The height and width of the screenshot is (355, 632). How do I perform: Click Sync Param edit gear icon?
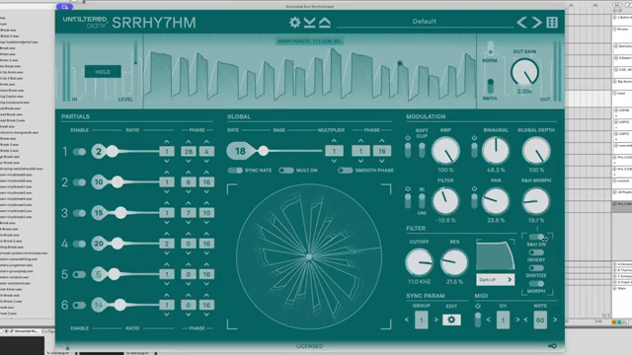[451, 319]
